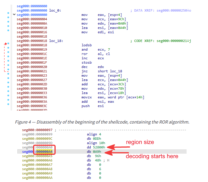
Task: Click inc ecx instruction
Action: click(x=93, y=58)
